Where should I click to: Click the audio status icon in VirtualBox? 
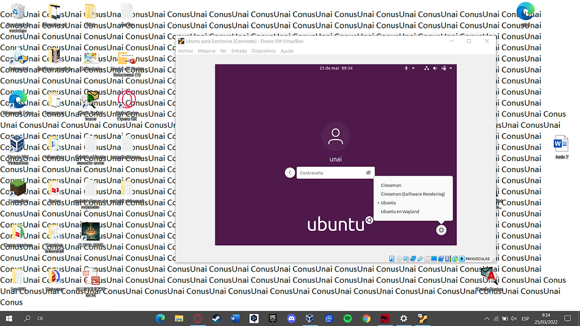(406, 259)
